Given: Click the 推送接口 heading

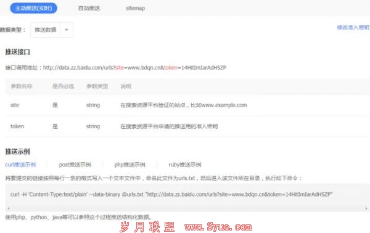Looking at the screenshot, I should [x=18, y=52].
